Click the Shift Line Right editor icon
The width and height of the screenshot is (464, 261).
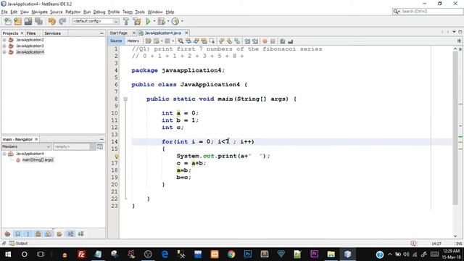[254, 41]
